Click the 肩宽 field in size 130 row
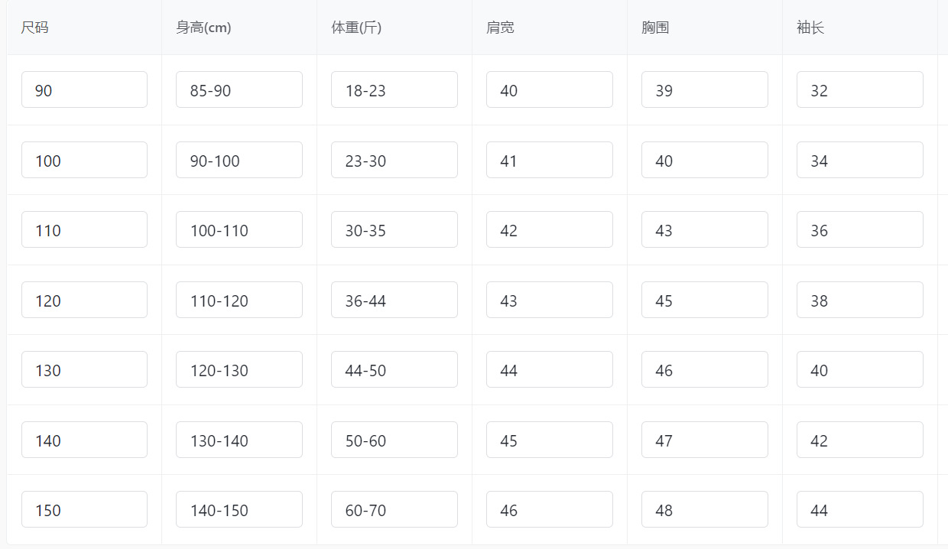The image size is (948, 549). [549, 369]
